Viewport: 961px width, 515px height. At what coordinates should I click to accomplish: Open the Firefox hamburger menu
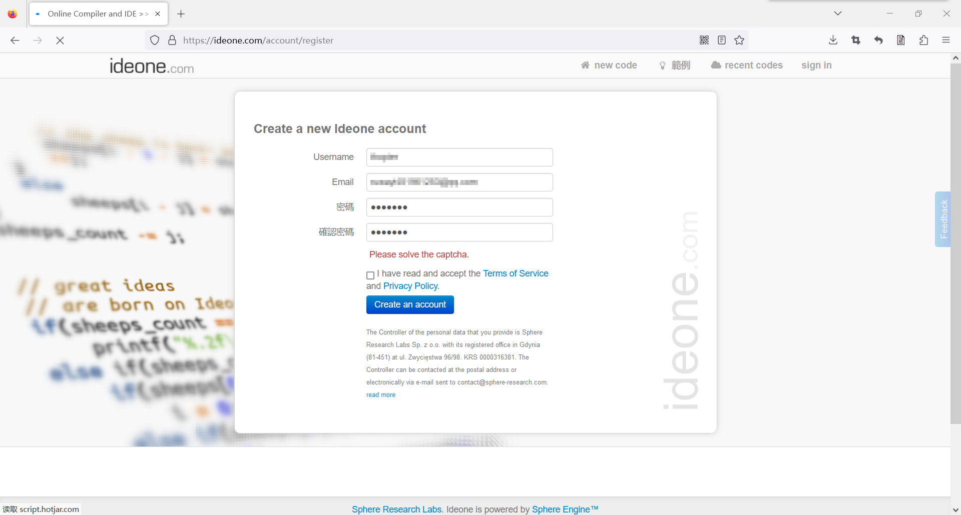946,40
